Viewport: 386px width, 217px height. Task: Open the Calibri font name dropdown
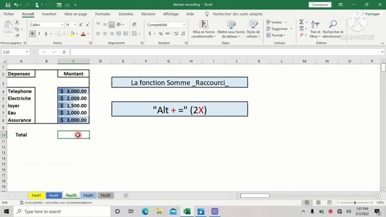coord(62,25)
